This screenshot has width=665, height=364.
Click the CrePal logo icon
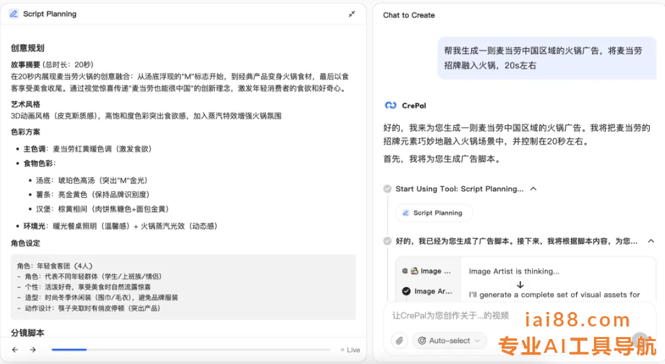[391, 105]
